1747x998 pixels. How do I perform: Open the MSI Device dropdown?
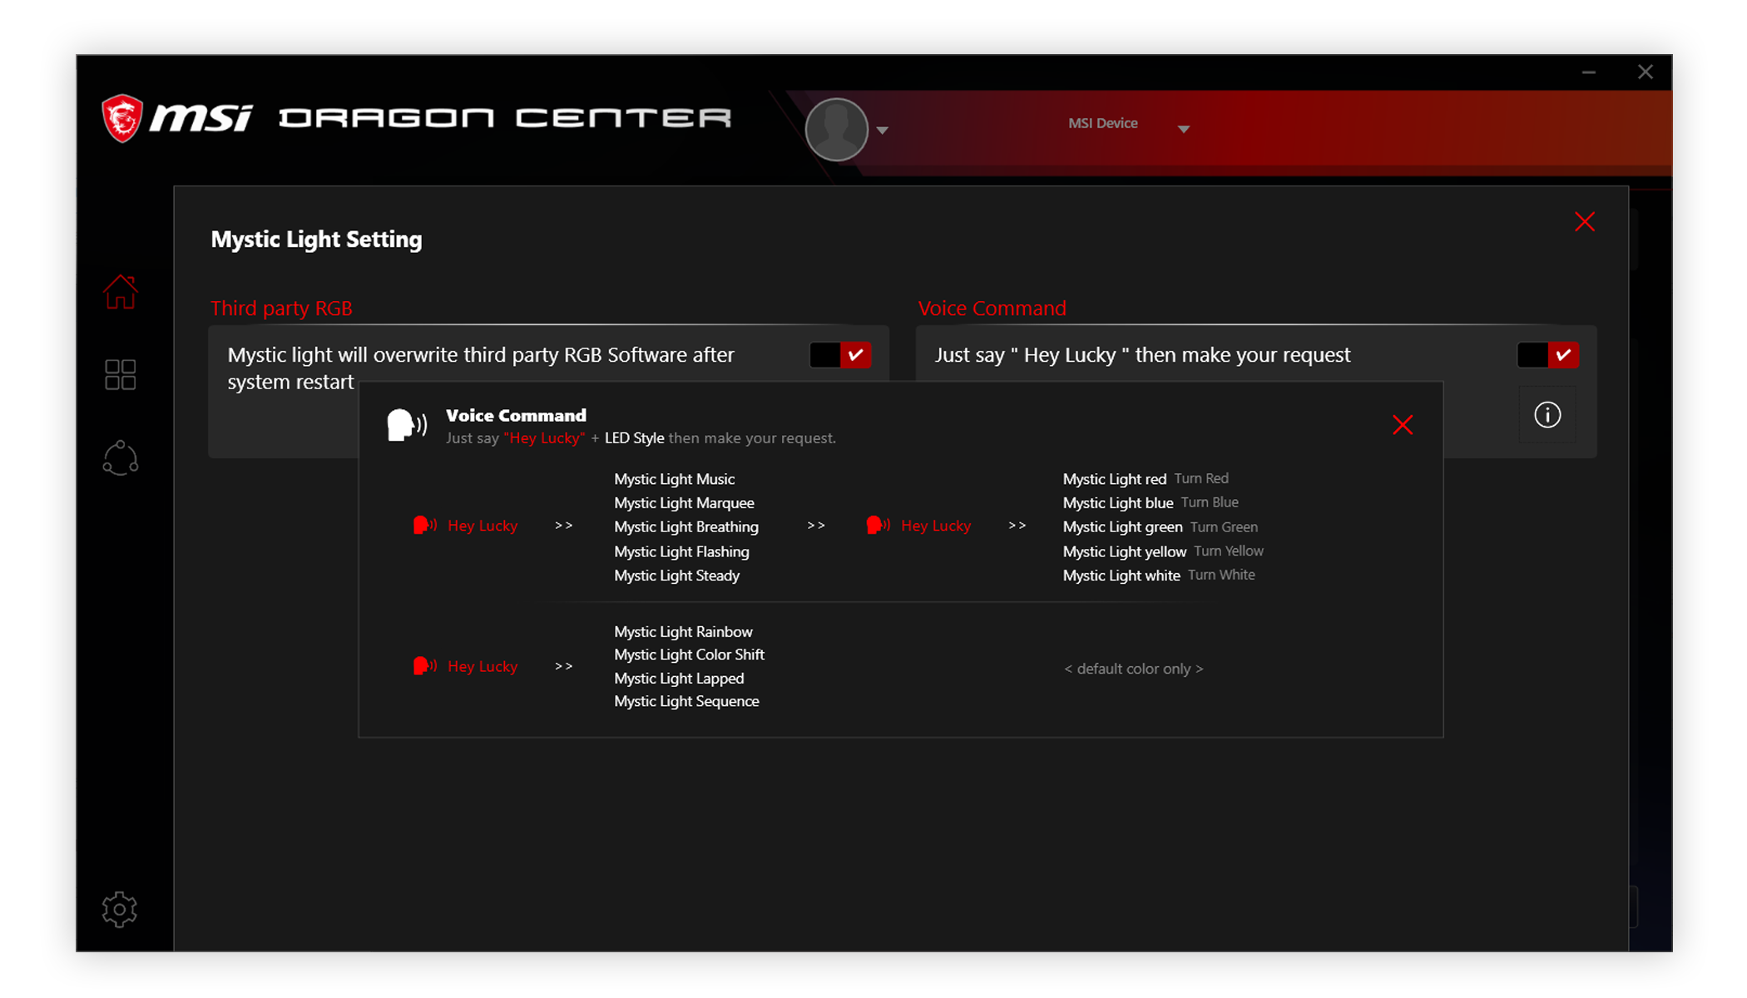coord(1128,124)
